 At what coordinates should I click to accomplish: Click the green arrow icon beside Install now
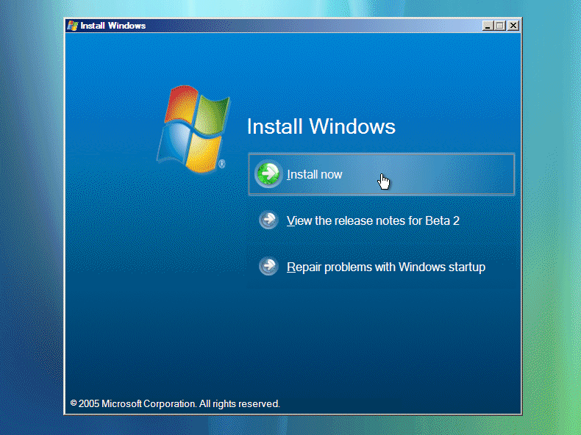click(x=268, y=175)
